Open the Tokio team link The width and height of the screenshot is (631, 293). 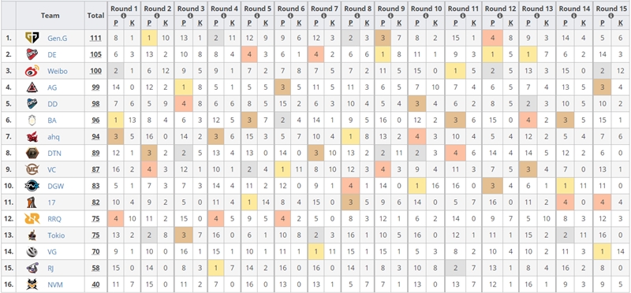pos(56,236)
